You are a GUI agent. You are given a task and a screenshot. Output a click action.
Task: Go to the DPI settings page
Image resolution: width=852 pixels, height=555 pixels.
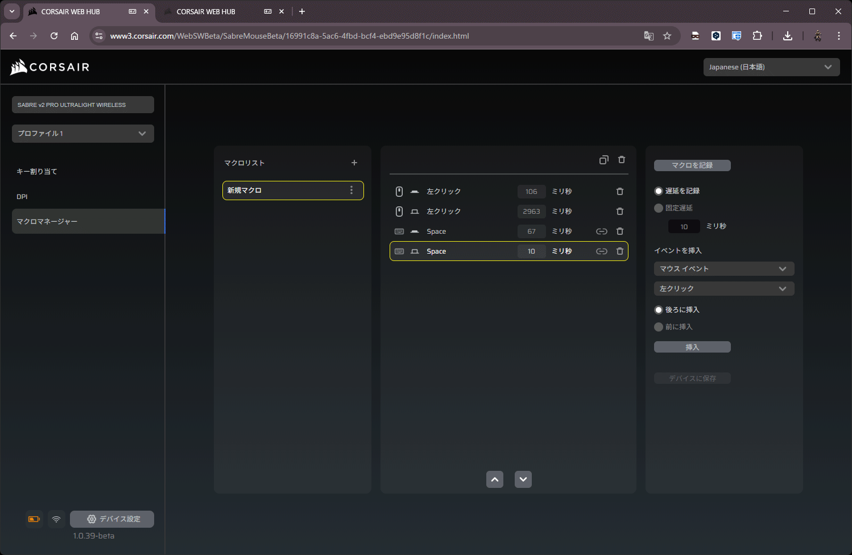[x=22, y=197]
